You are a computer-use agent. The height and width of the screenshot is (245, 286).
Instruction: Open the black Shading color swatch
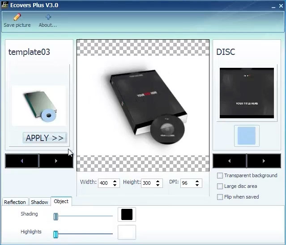(127, 215)
